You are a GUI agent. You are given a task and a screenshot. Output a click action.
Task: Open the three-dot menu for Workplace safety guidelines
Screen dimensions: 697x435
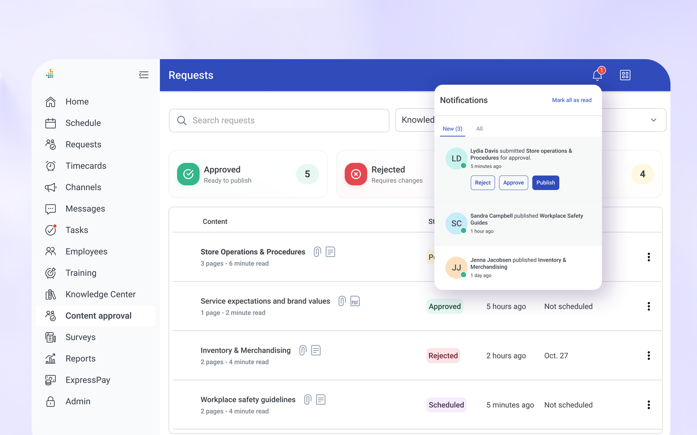[649, 405]
